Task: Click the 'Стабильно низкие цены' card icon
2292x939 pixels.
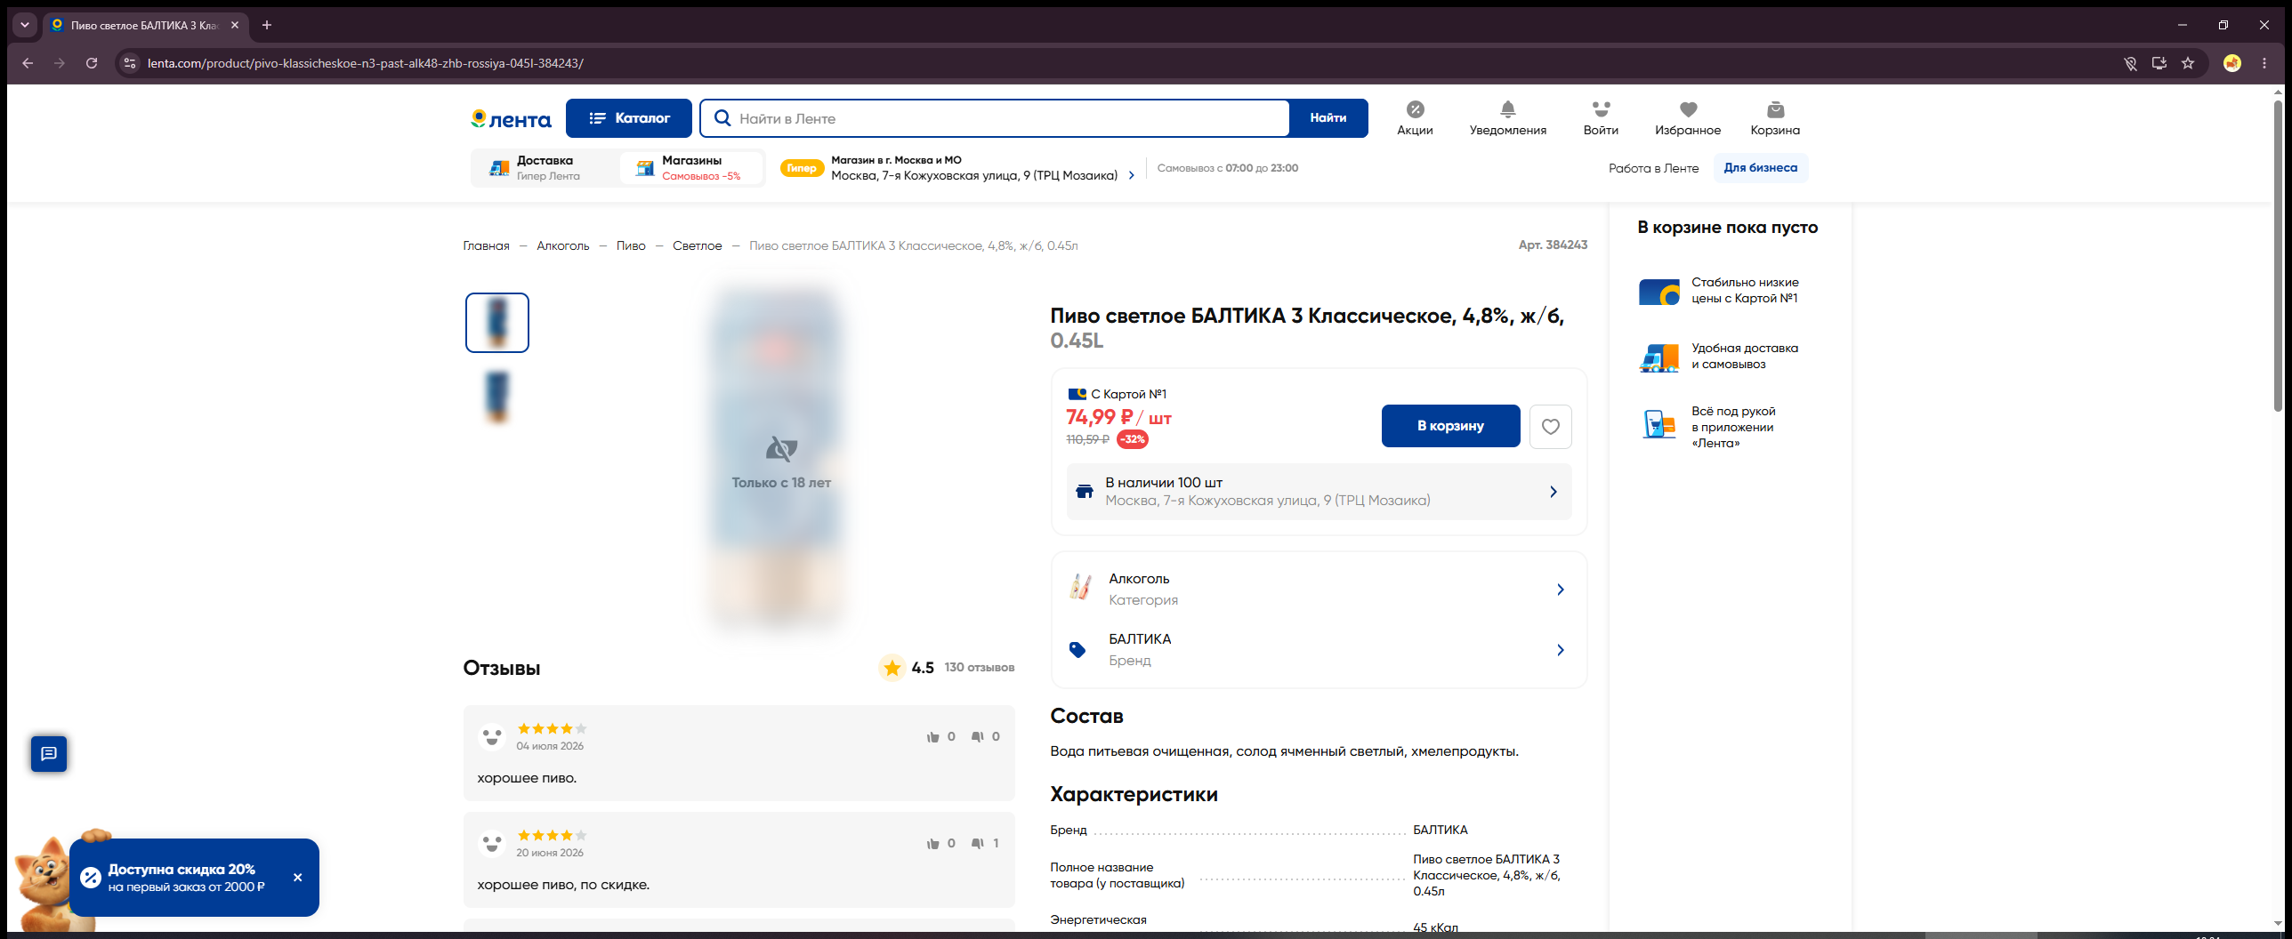Action: tap(1659, 291)
